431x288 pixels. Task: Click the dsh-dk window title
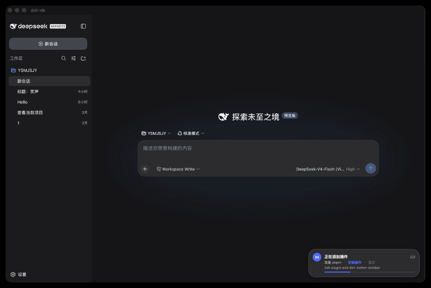(x=38, y=10)
